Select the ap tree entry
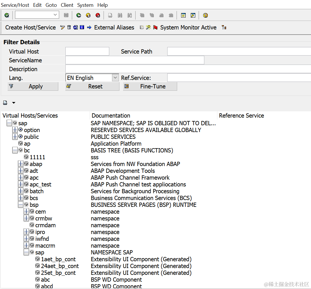The width and height of the screenshot is (311, 289). pos(27,144)
